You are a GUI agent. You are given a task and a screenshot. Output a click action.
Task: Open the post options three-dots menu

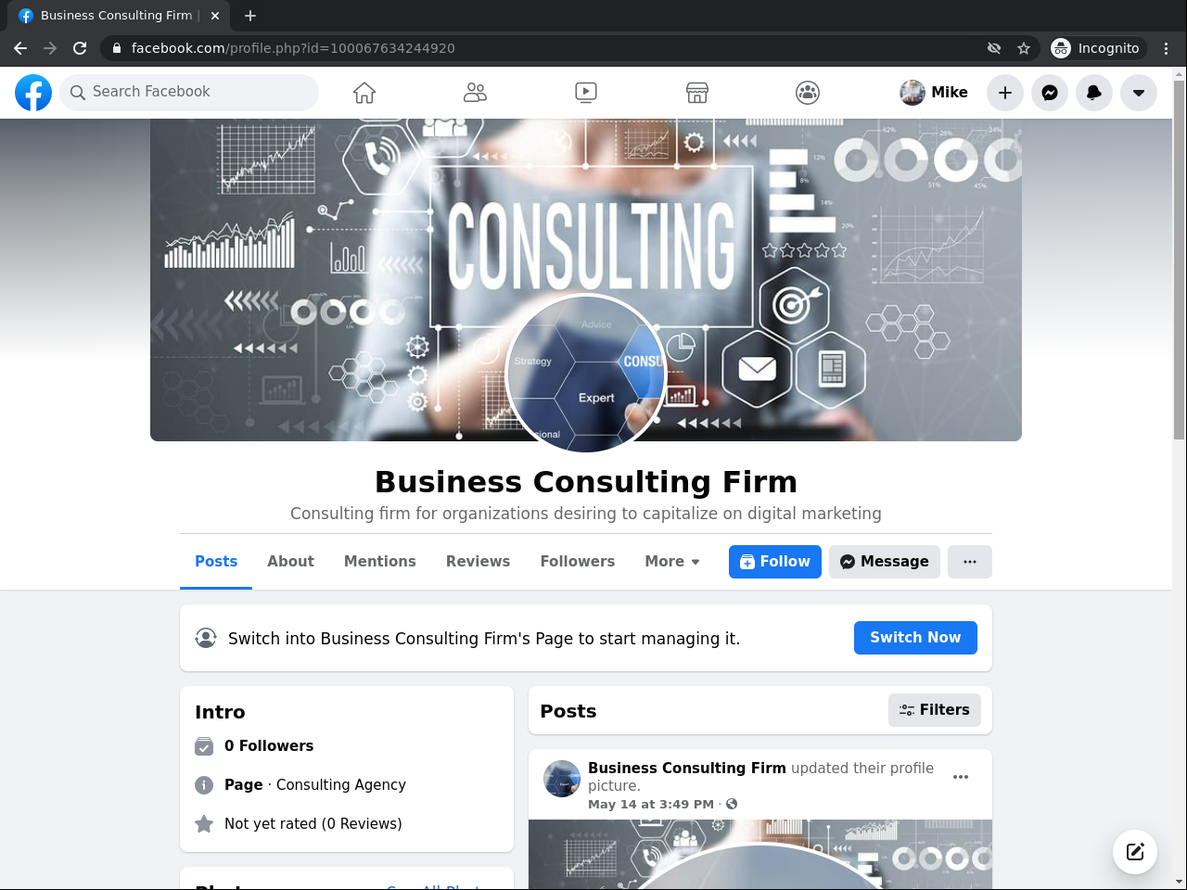tap(961, 777)
